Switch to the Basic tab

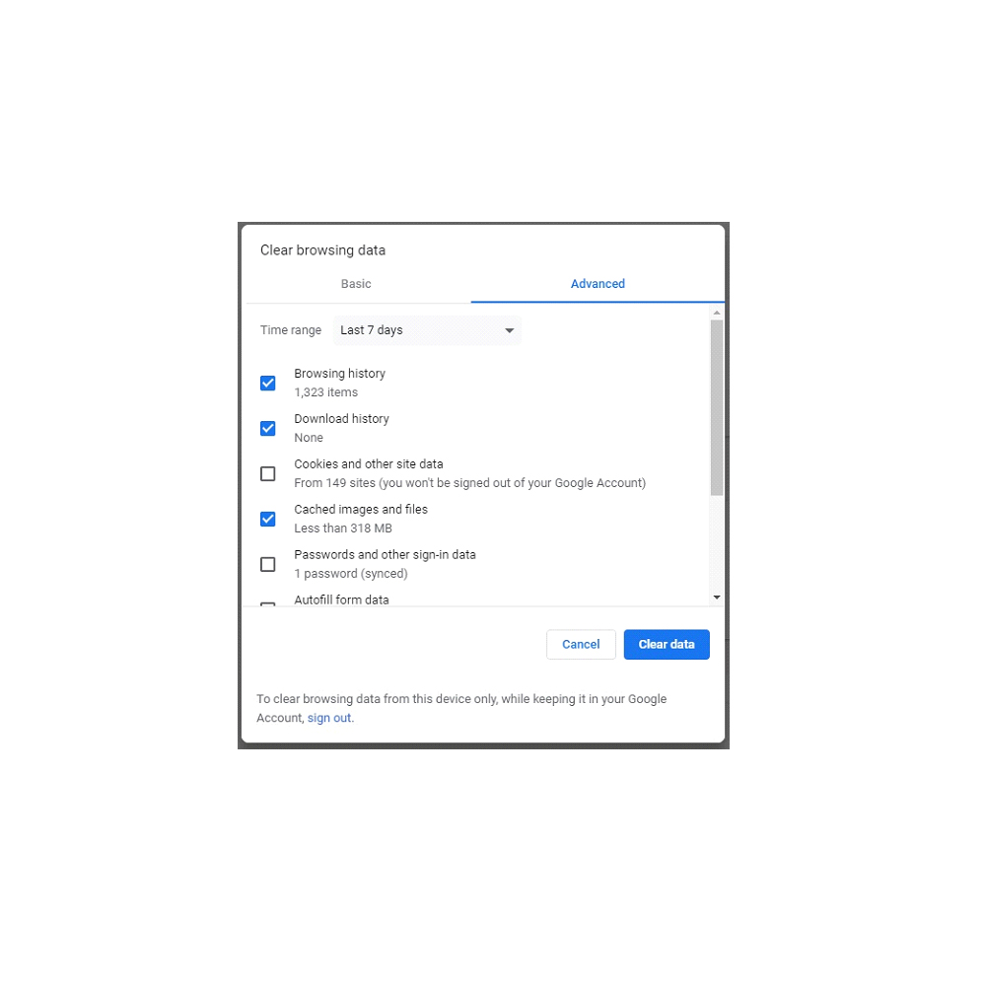click(356, 284)
